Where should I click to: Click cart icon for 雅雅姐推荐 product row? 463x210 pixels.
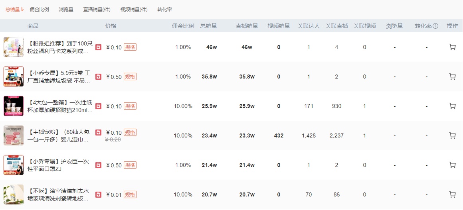click(452, 47)
